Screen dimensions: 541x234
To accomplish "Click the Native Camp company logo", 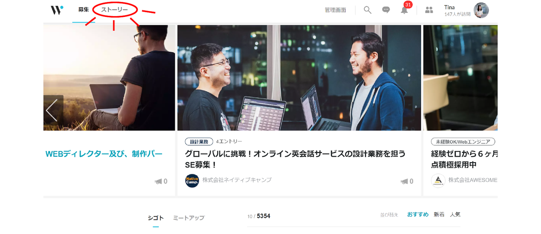I will pos(192,181).
